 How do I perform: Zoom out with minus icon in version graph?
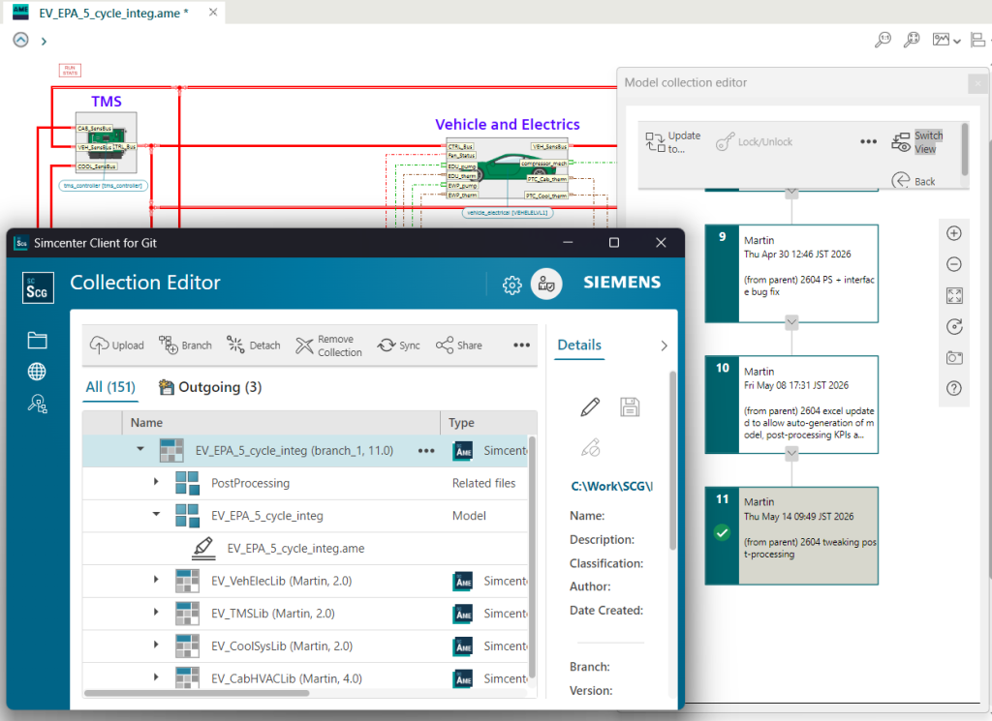point(954,264)
